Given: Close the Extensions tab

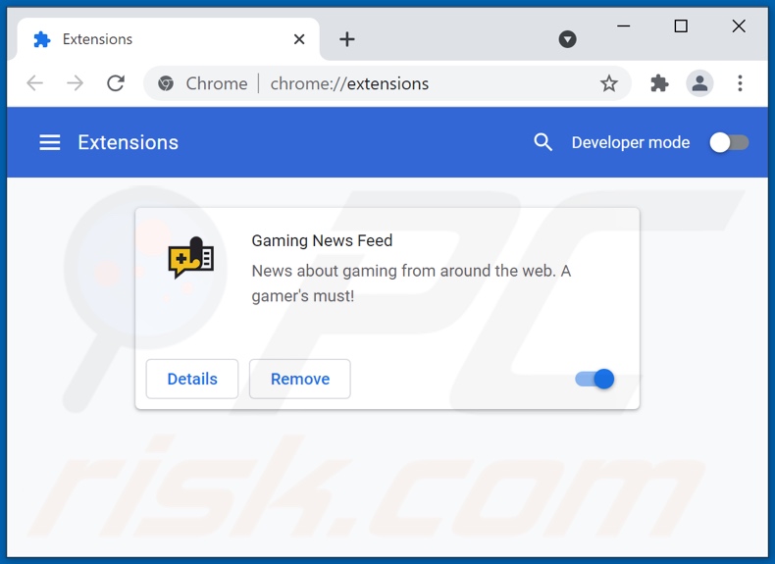Looking at the screenshot, I should pyautogui.click(x=299, y=39).
